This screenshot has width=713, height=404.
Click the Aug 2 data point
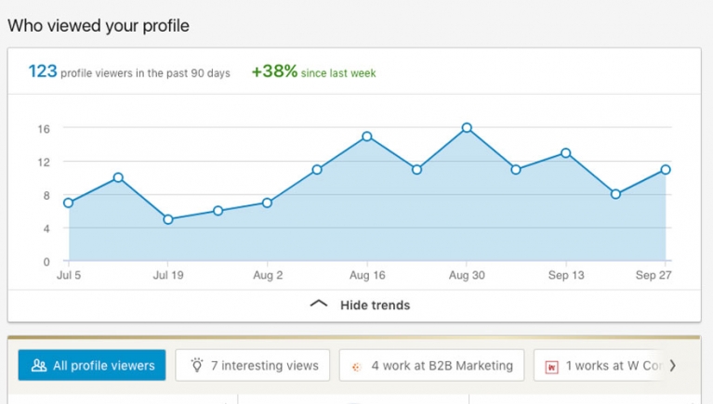[x=267, y=202]
